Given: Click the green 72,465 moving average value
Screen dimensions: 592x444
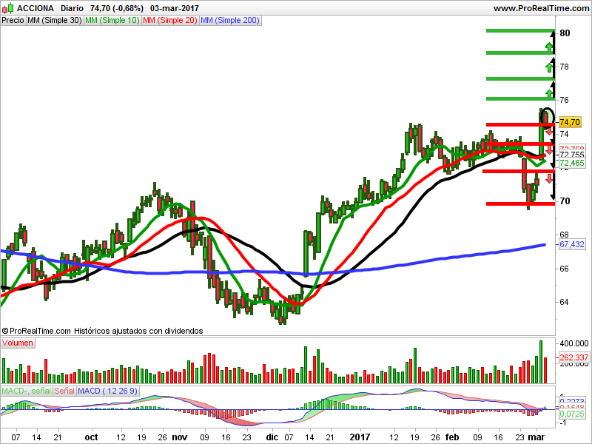Looking at the screenshot, I should coord(571,163).
